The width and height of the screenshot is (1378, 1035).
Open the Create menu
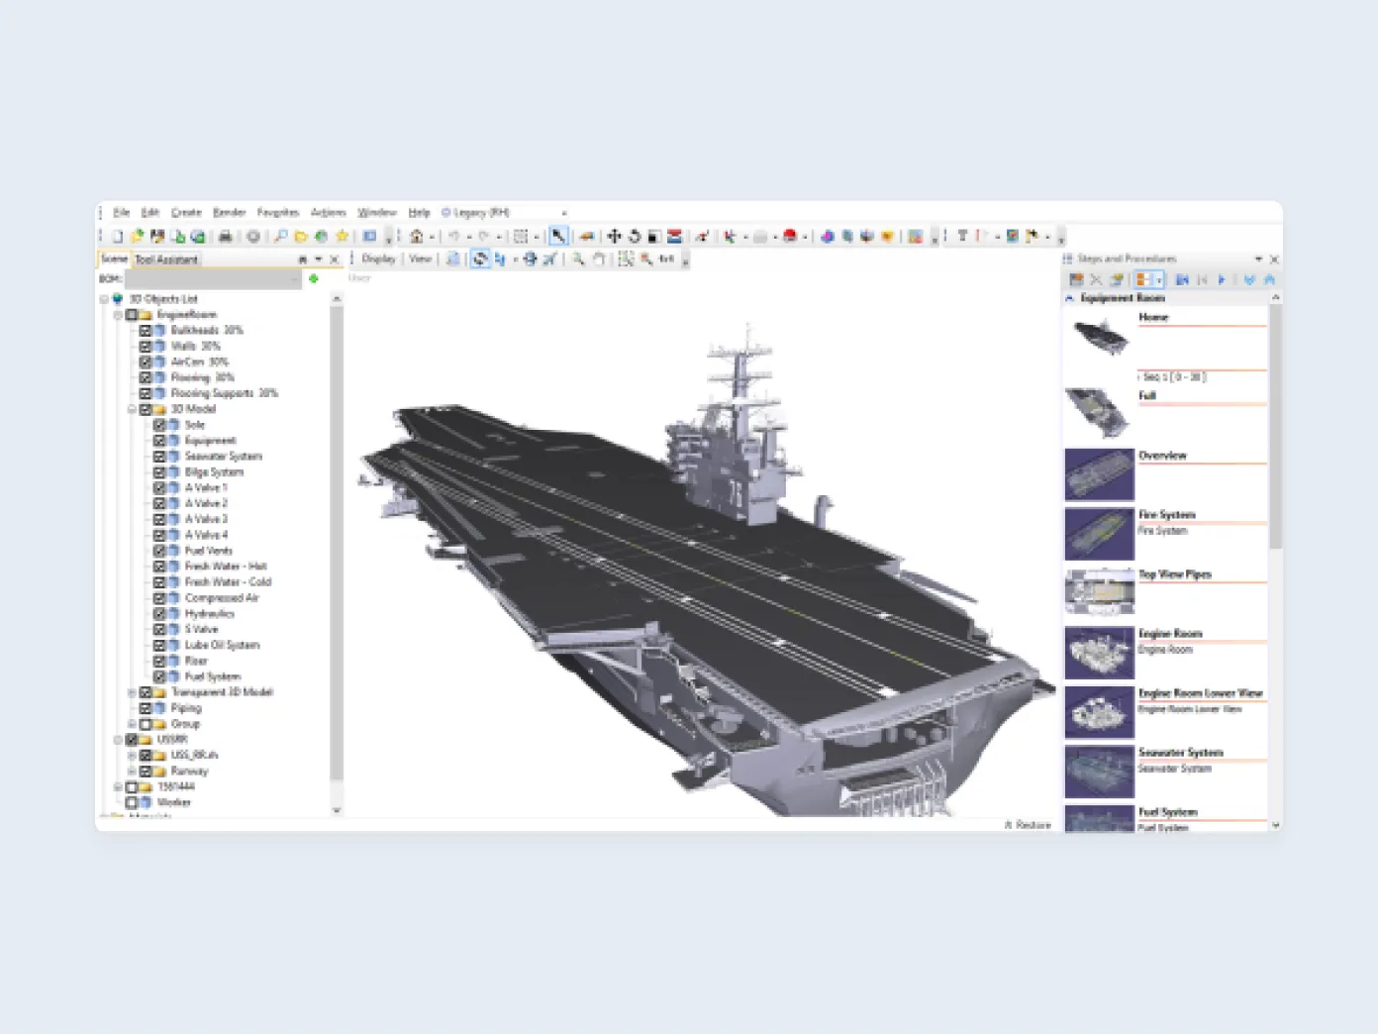click(x=186, y=213)
